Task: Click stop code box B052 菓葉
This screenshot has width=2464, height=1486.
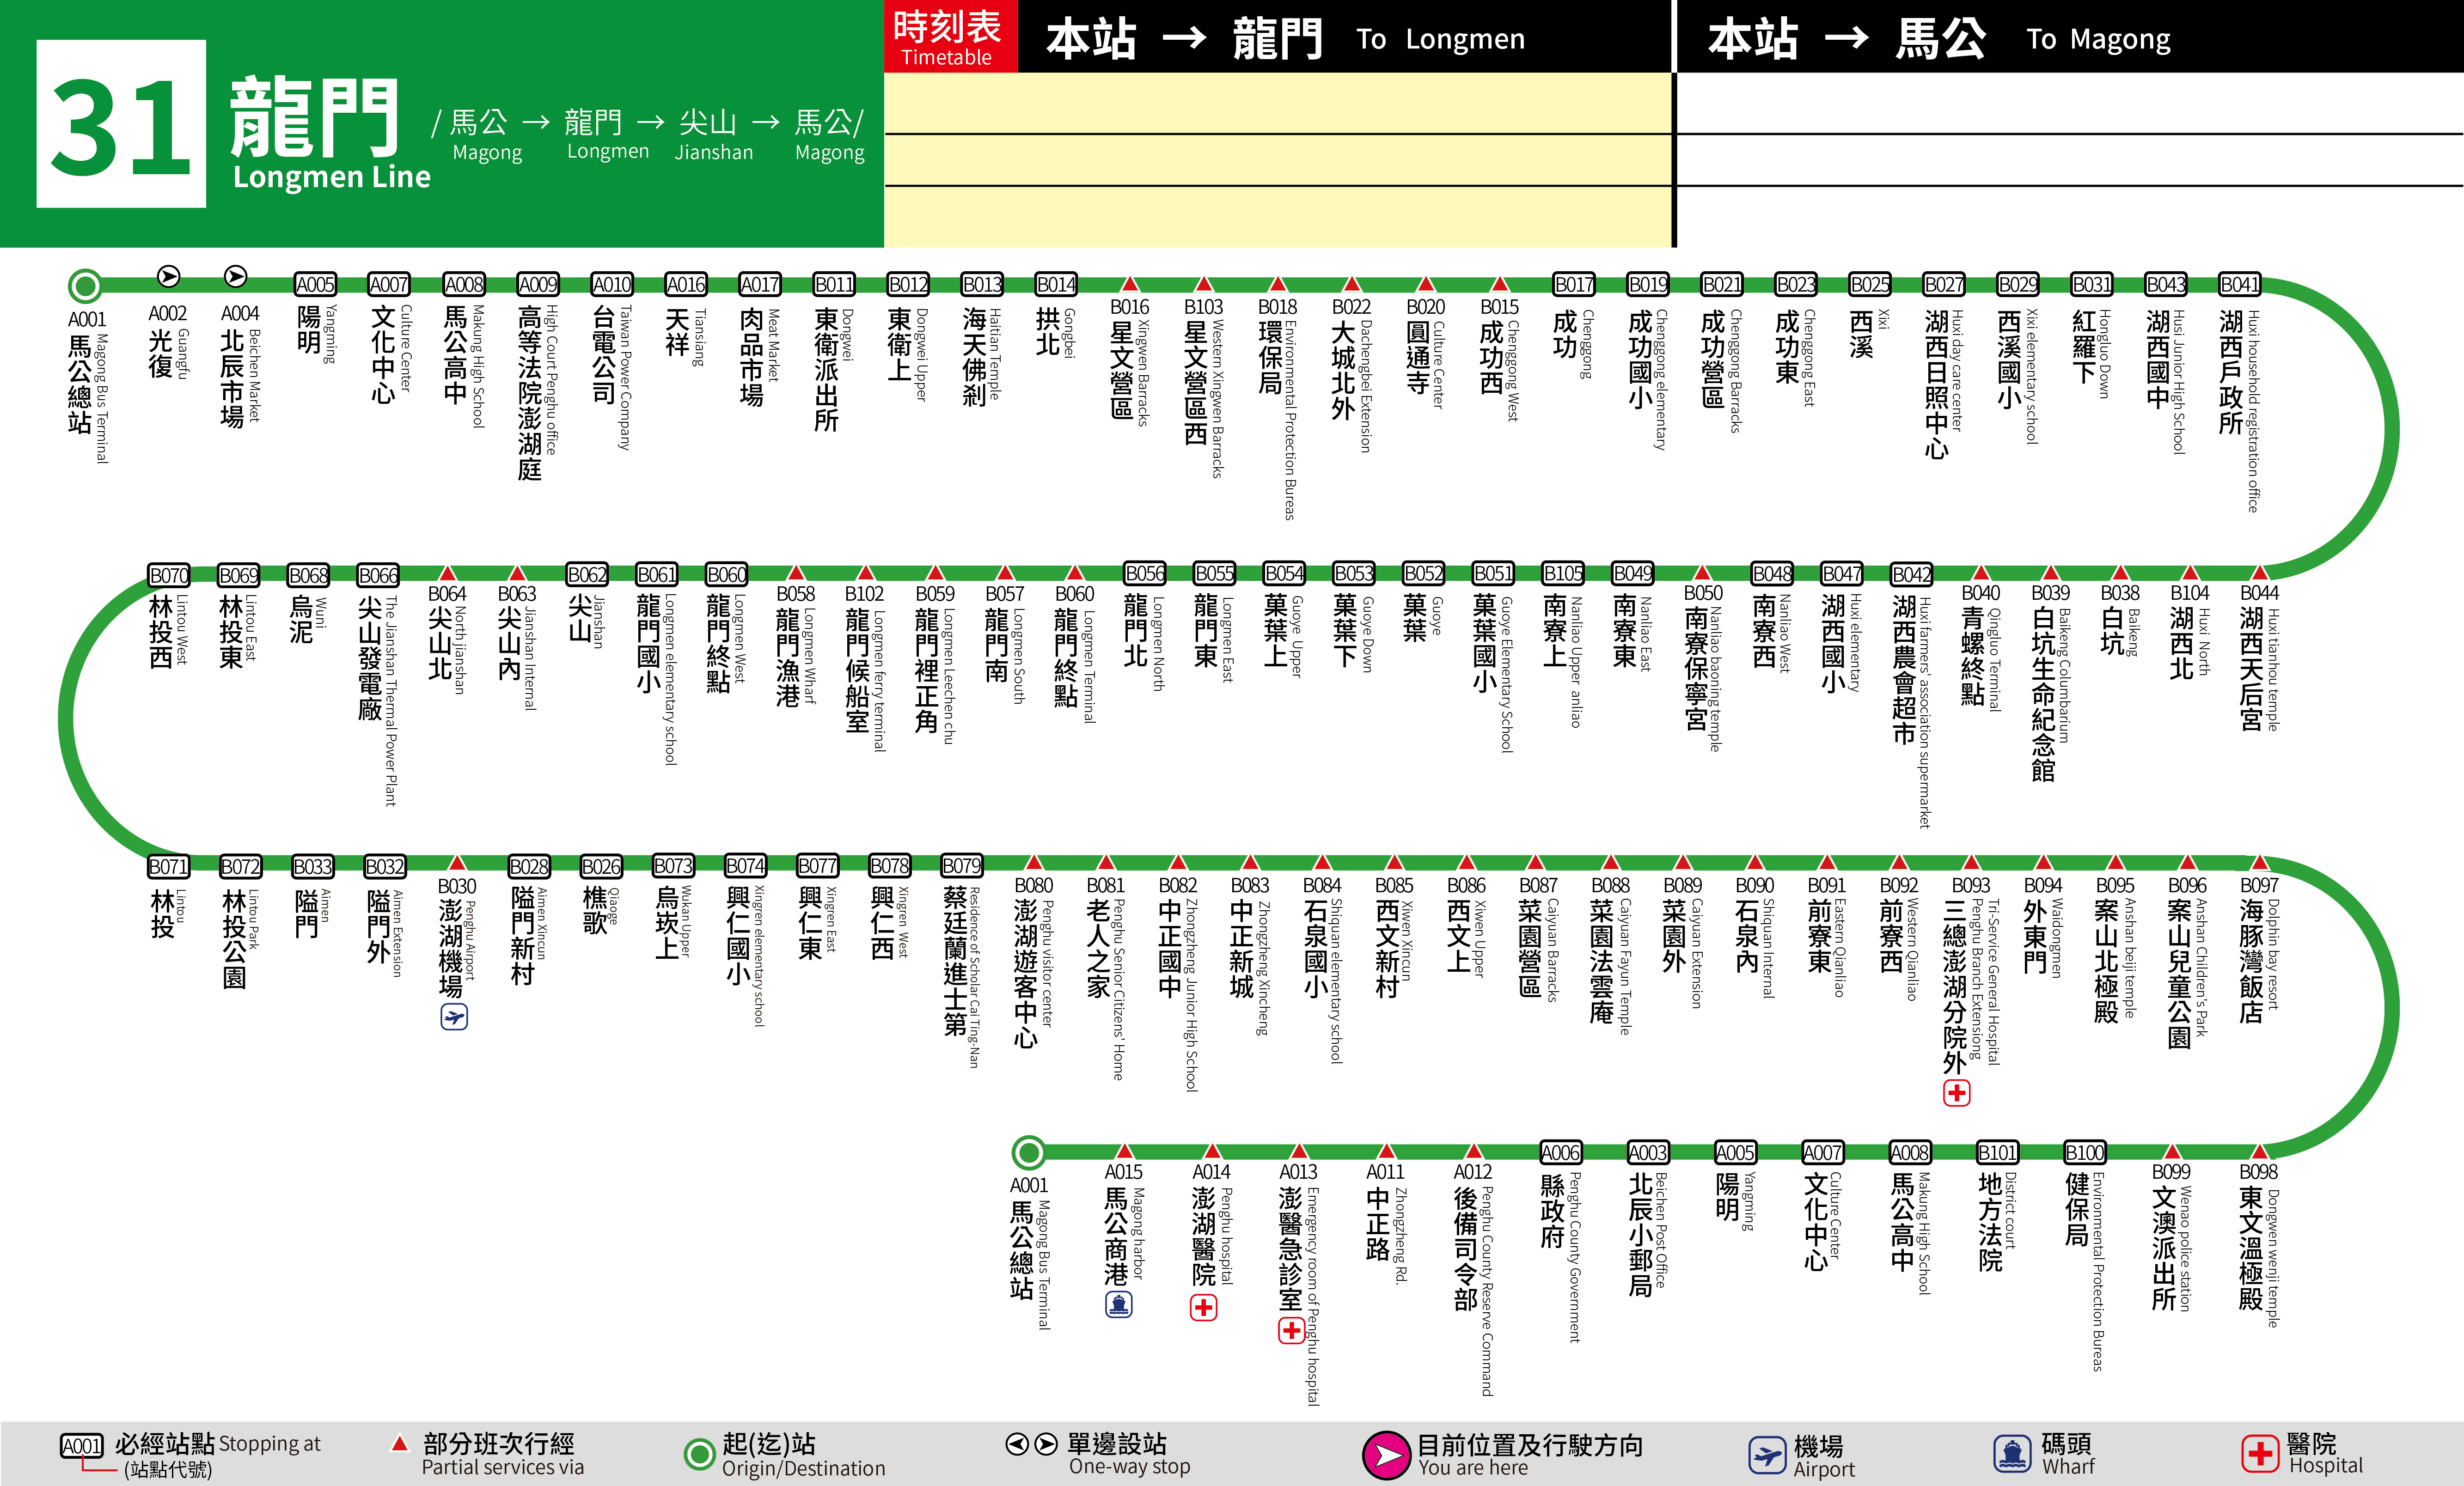Action: [1424, 574]
